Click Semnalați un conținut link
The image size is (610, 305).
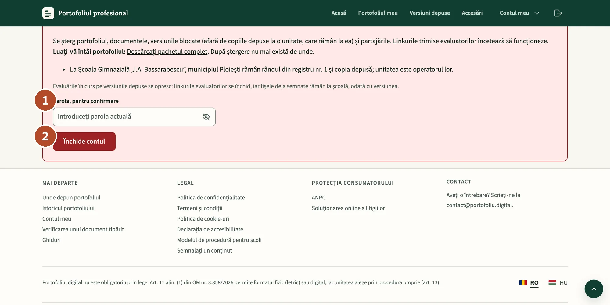coord(205,251)
